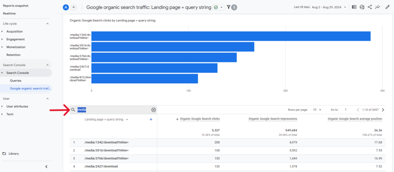Image resolution: width=394 pixels, height=172 pixels.
Task: Click the Go to page field
Action: coord(346,110)
